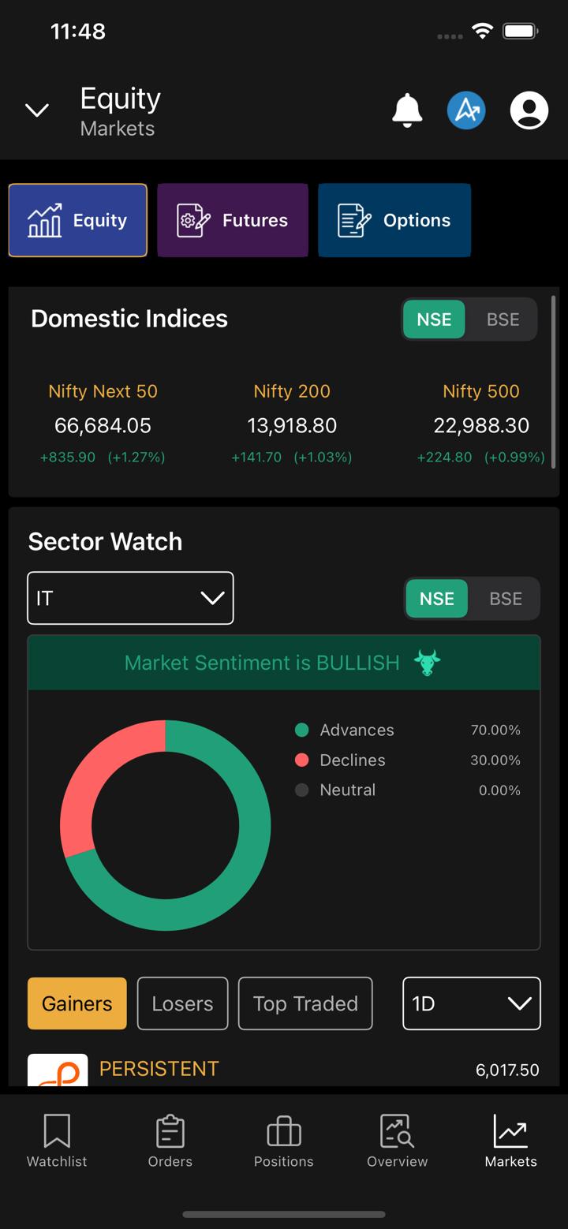
Task: Show the Top Traded list
Action: (305, 1003)
